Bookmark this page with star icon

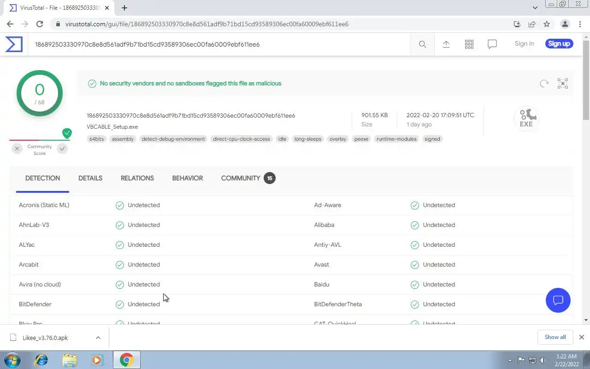point(547,24)
